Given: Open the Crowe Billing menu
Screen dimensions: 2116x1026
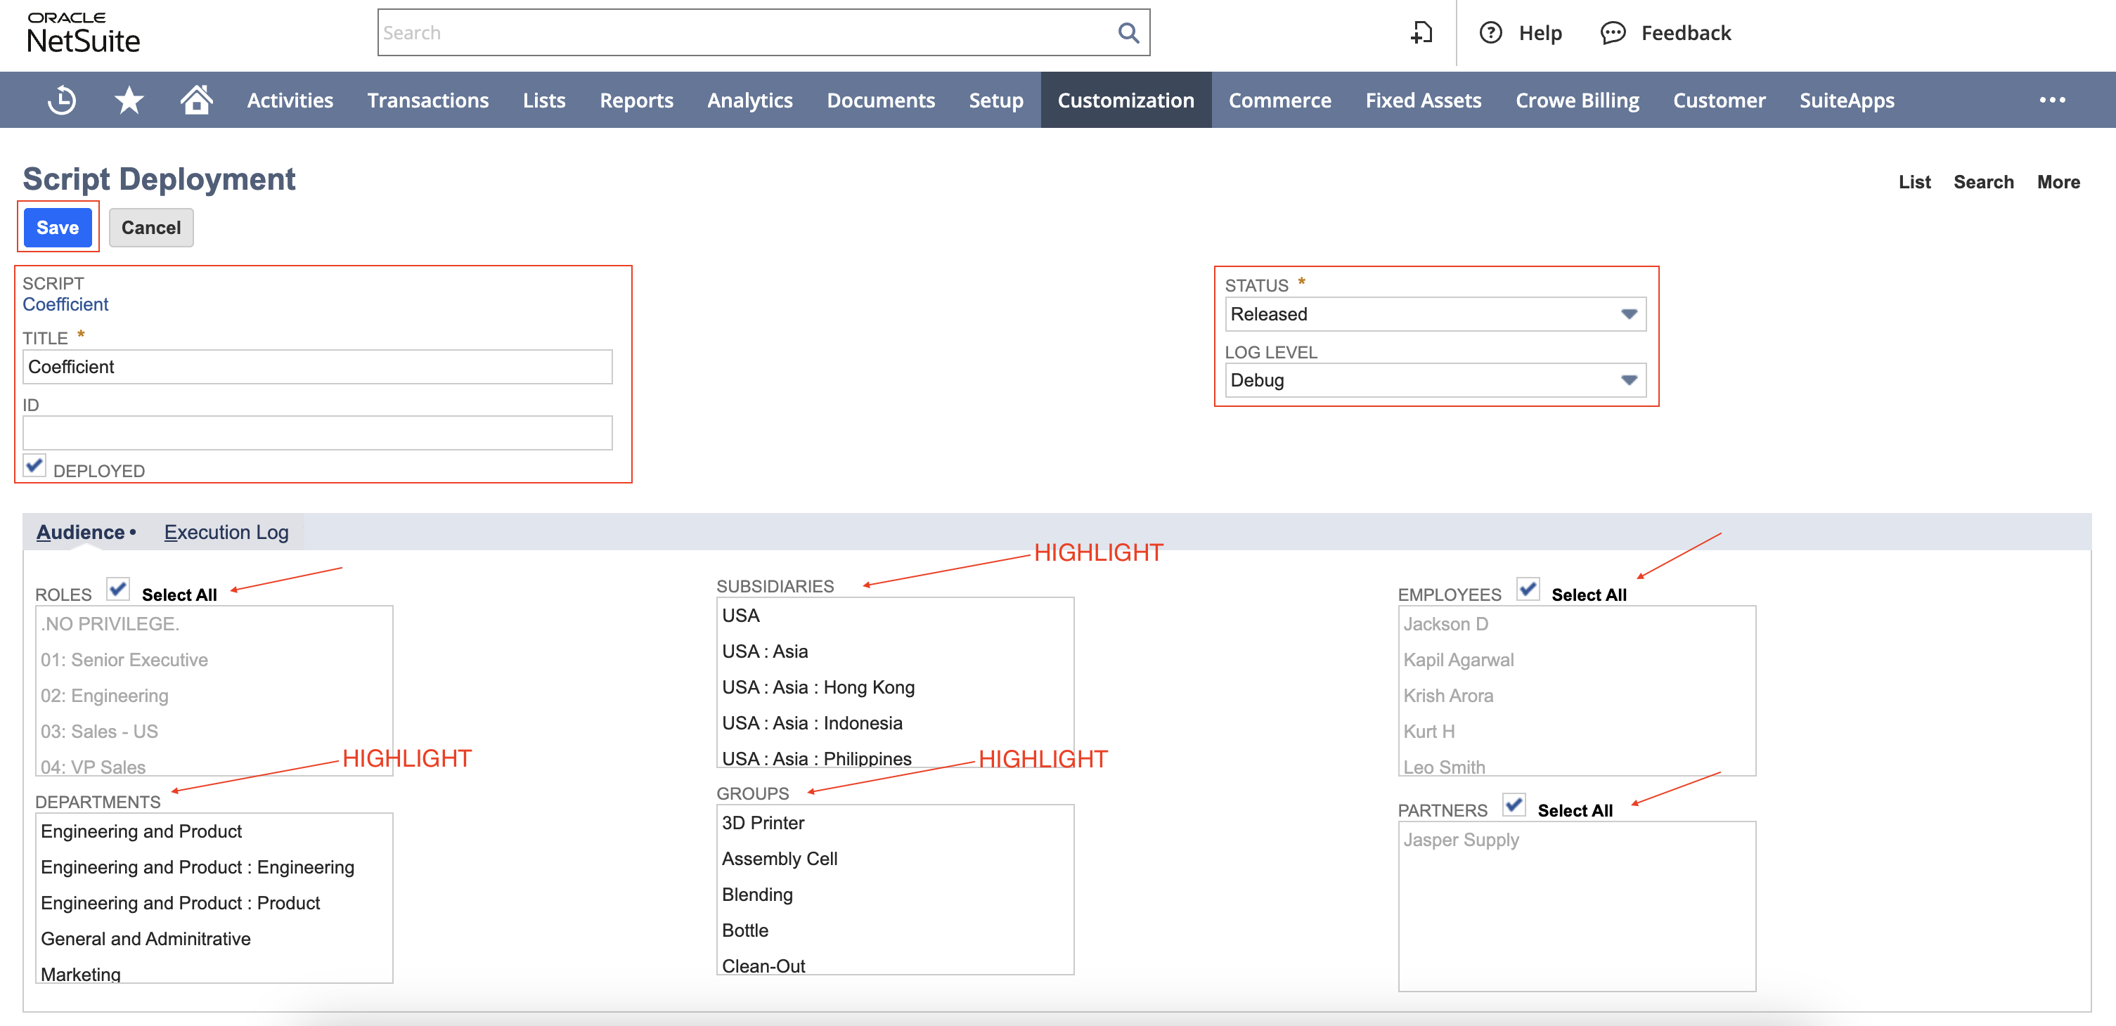Looking at the screenshot, I should coord(1577,100).
